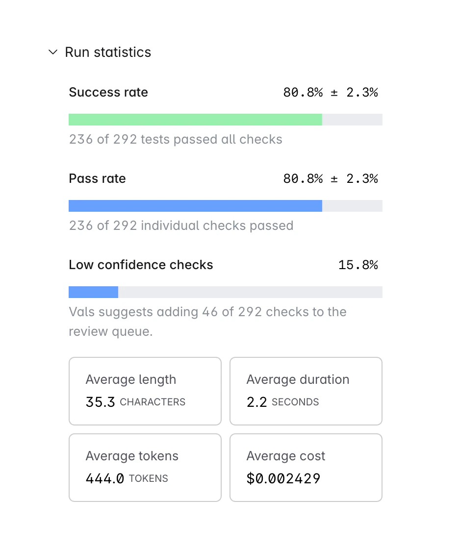Screen dimensions: 459x549
Task: Open the Average duration stat card
Action: tap(306, 391)
